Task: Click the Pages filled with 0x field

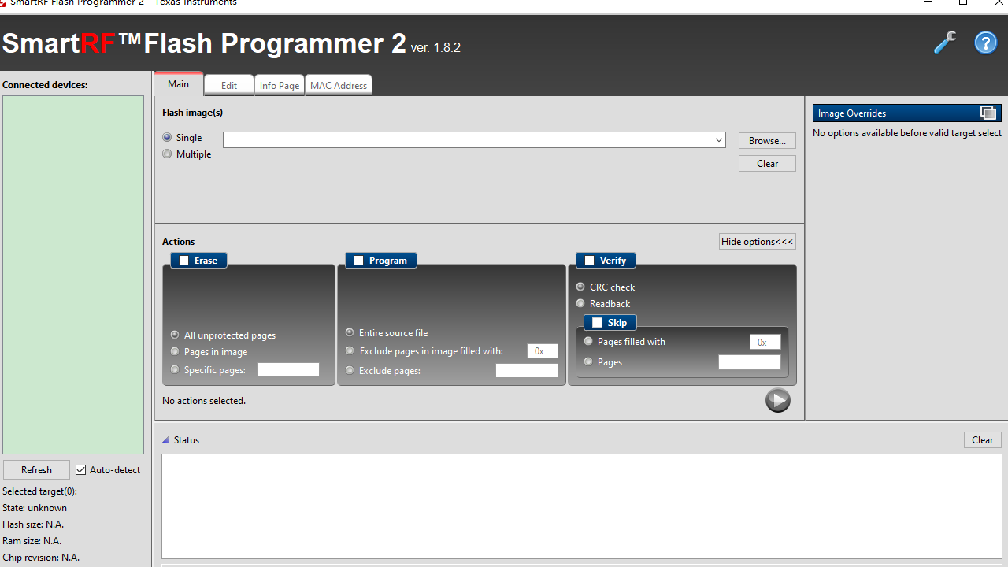Action: (765, 342)
